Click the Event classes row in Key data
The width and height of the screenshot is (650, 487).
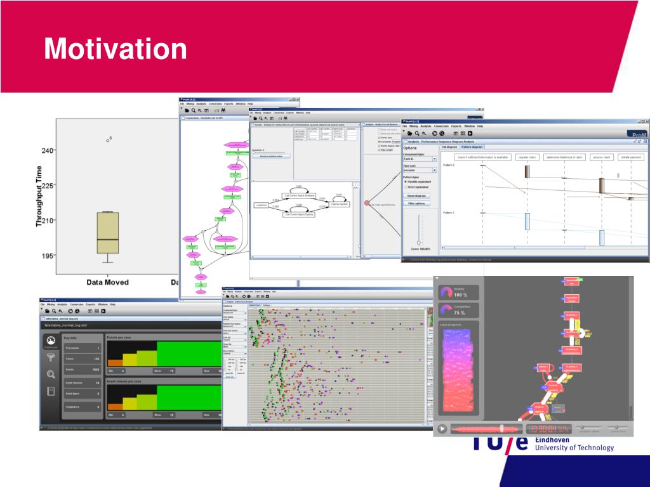pyautogui.click(x=83, y=382)
